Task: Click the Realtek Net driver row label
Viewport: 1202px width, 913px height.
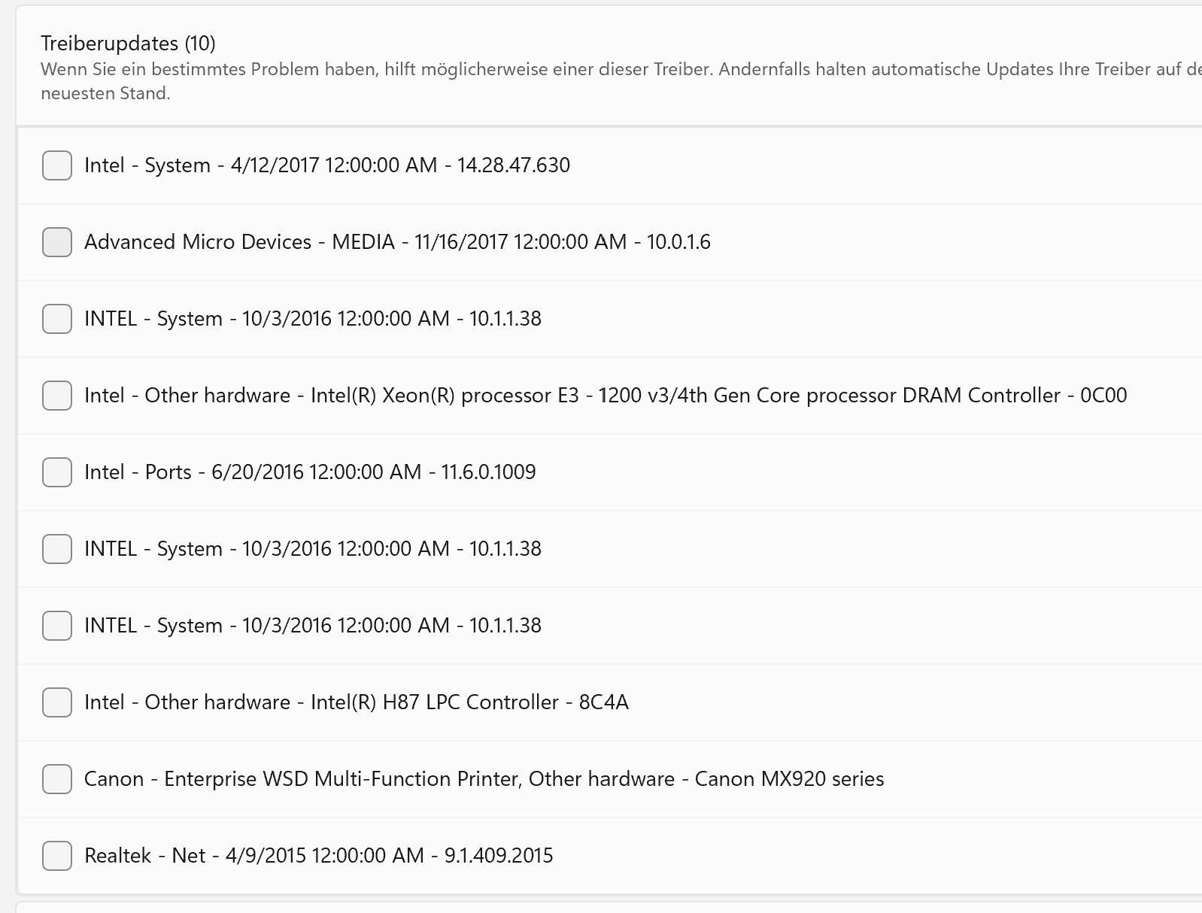Action: coord(316,856)
